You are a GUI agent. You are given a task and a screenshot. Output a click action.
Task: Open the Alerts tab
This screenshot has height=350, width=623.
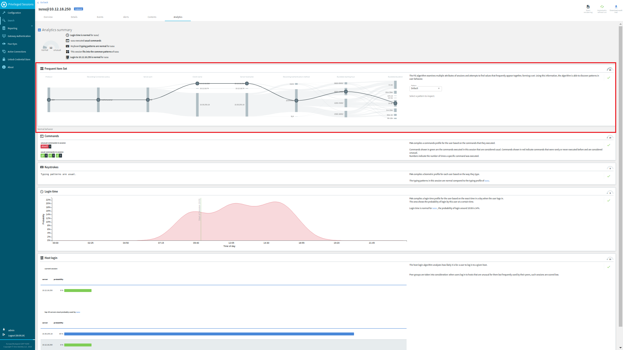coord(126,17)
